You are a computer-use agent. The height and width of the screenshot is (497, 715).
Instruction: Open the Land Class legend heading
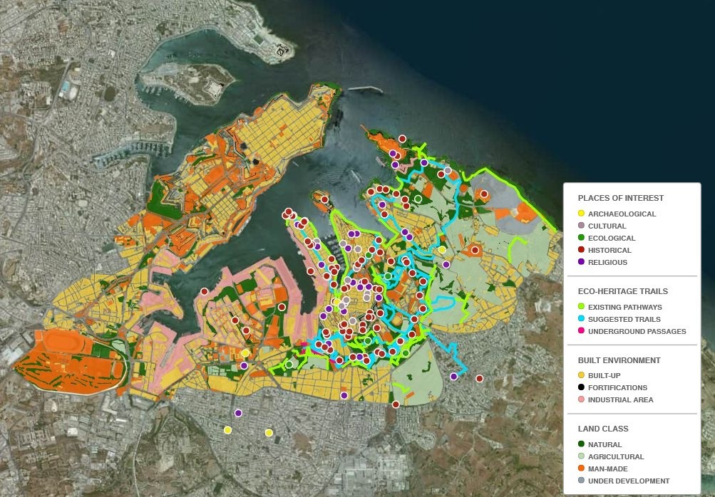pyautogui.click(x=603, y=429)
